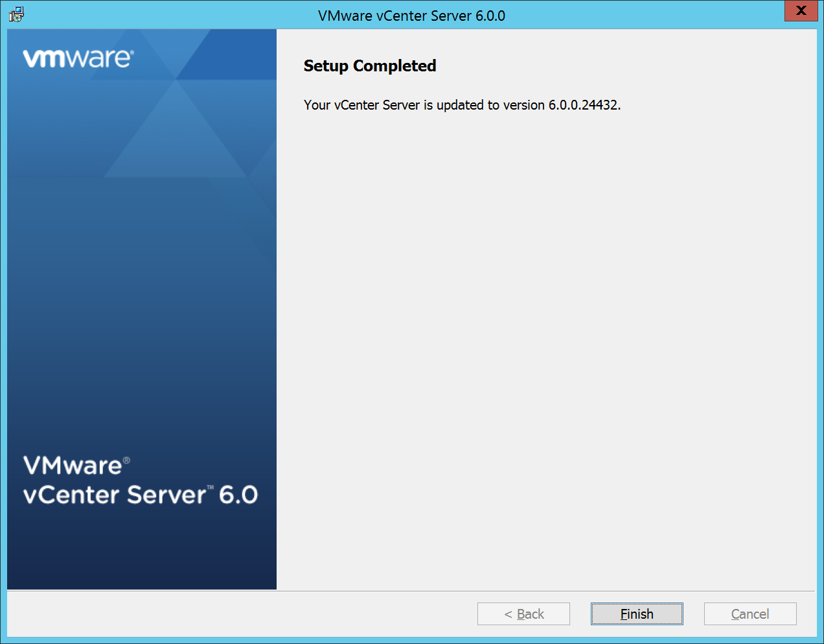
Task: Click blank footer area left of Back
Action: tap(240, 614)
